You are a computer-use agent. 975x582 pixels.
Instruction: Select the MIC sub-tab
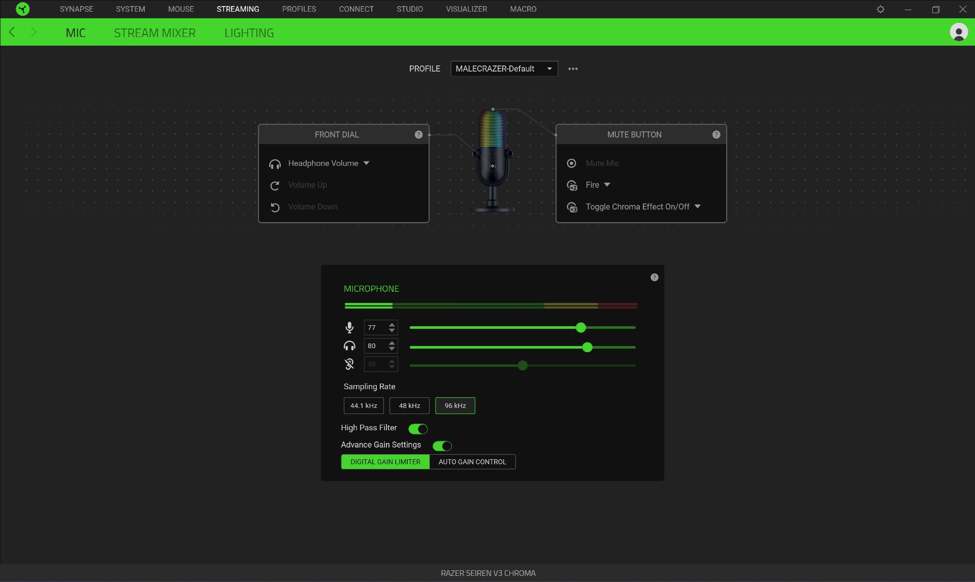pyautogui.click(x=76, y=33)
